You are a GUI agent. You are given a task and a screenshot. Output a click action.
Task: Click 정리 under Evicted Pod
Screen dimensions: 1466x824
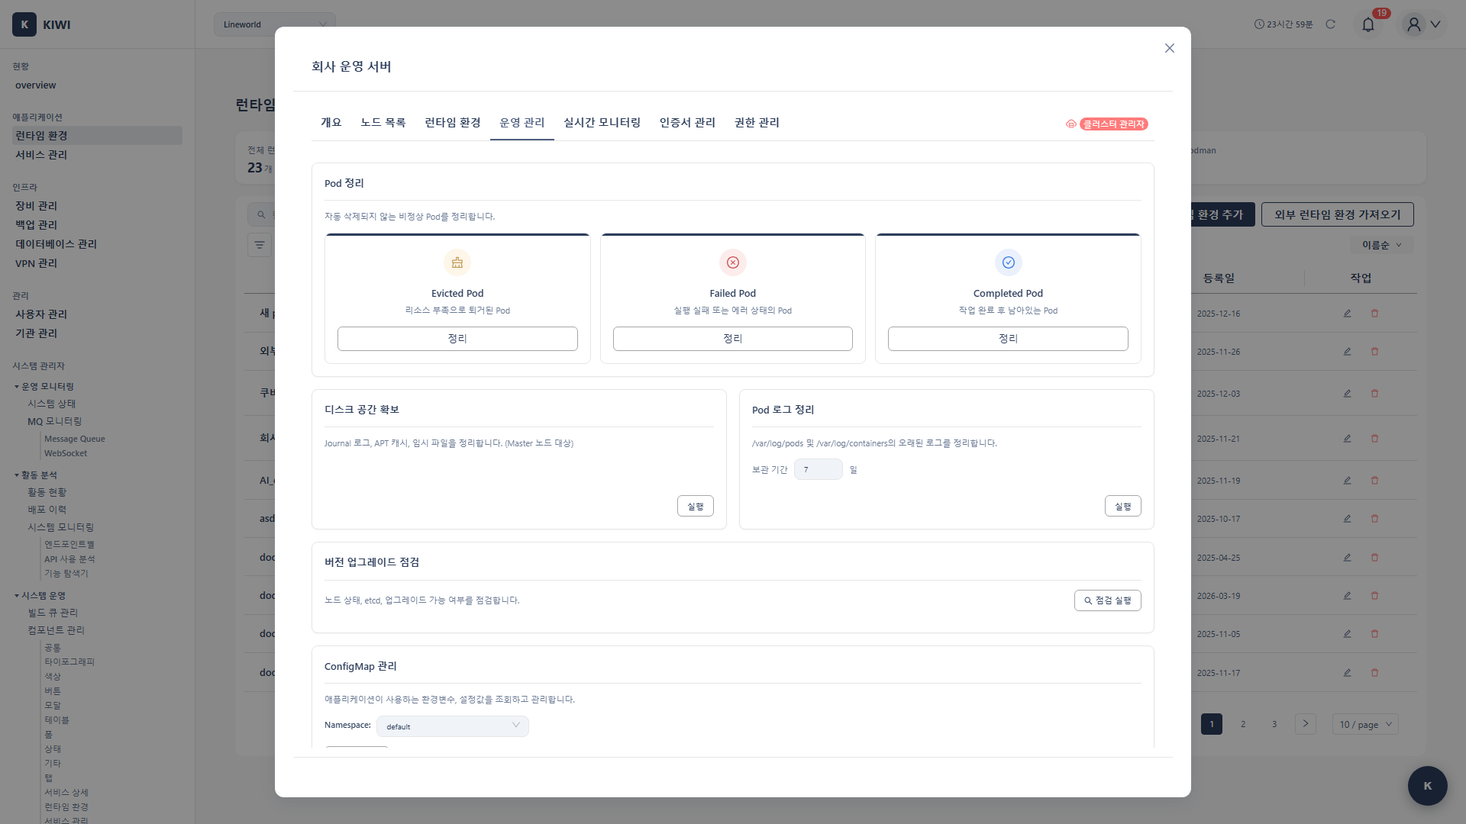point(457,339)
